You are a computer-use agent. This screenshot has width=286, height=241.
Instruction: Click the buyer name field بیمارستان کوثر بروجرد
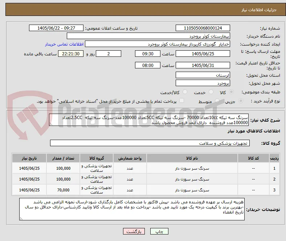point(148,36)
